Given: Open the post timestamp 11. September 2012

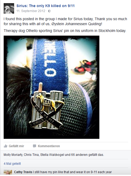Looking at the screenshot, I should click(31, 11).
